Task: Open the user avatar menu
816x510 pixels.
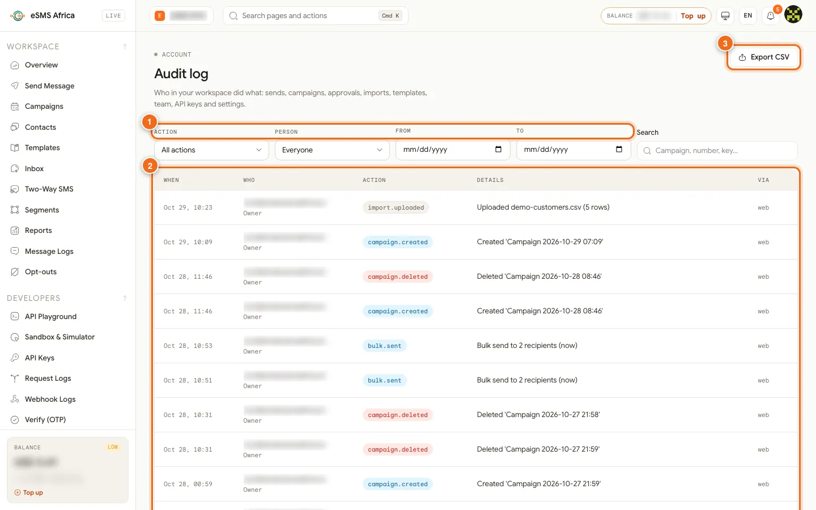Action: pos(793,14)
